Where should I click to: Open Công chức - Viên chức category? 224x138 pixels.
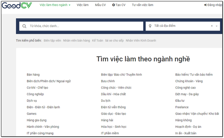[x=116, y=88]
